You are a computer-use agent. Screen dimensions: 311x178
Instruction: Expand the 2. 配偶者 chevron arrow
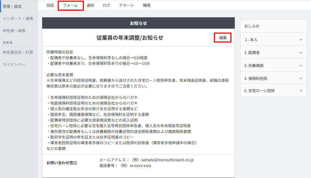(x=301, y=53)
